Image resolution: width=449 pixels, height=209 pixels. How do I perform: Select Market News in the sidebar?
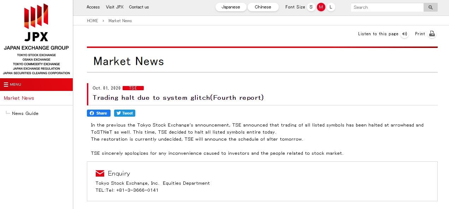[19, 98]
